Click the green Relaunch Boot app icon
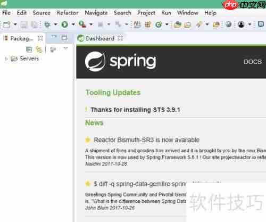The width and height of the screenshot is (266, 222). (159, 24)
